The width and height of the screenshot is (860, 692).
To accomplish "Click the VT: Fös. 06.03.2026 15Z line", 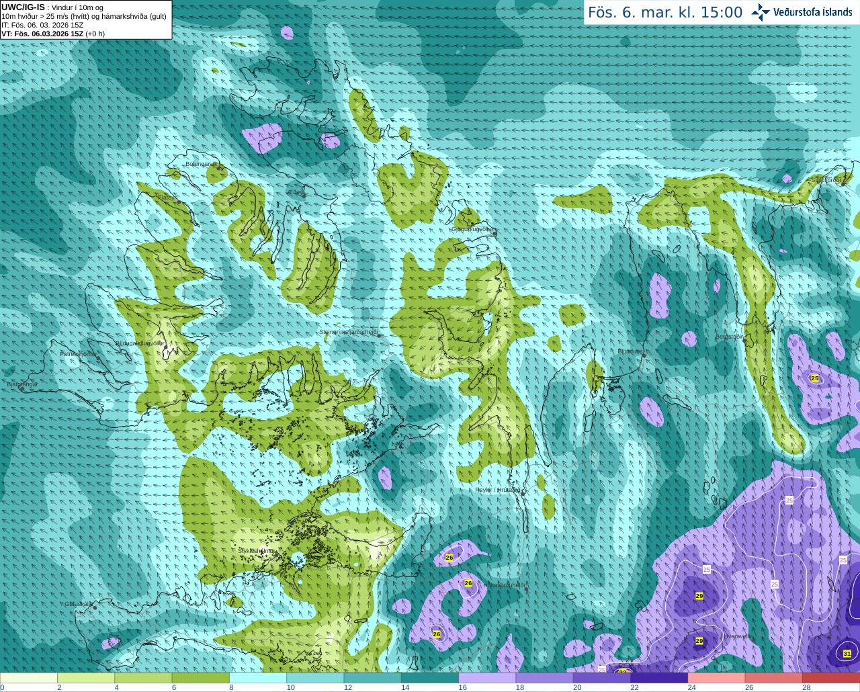I will pos(53,34).
